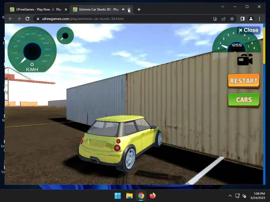Close the Extreme Car Stunts 3D tab
This screenshot has height=202, width=270.
(129, 9)
